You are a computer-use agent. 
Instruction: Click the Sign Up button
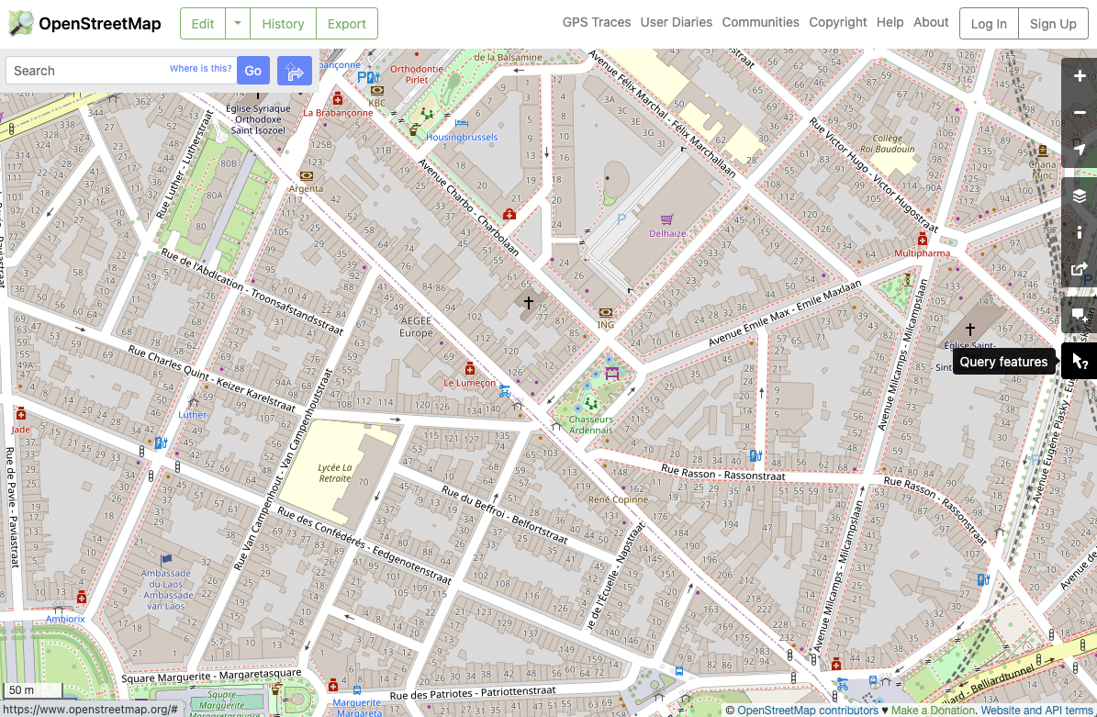click(x=1053, y=23)
